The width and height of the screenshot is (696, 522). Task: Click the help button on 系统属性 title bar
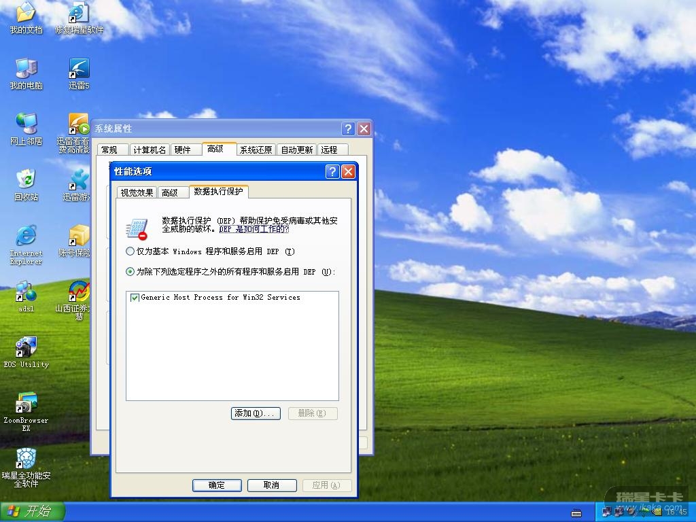(348, 128)
